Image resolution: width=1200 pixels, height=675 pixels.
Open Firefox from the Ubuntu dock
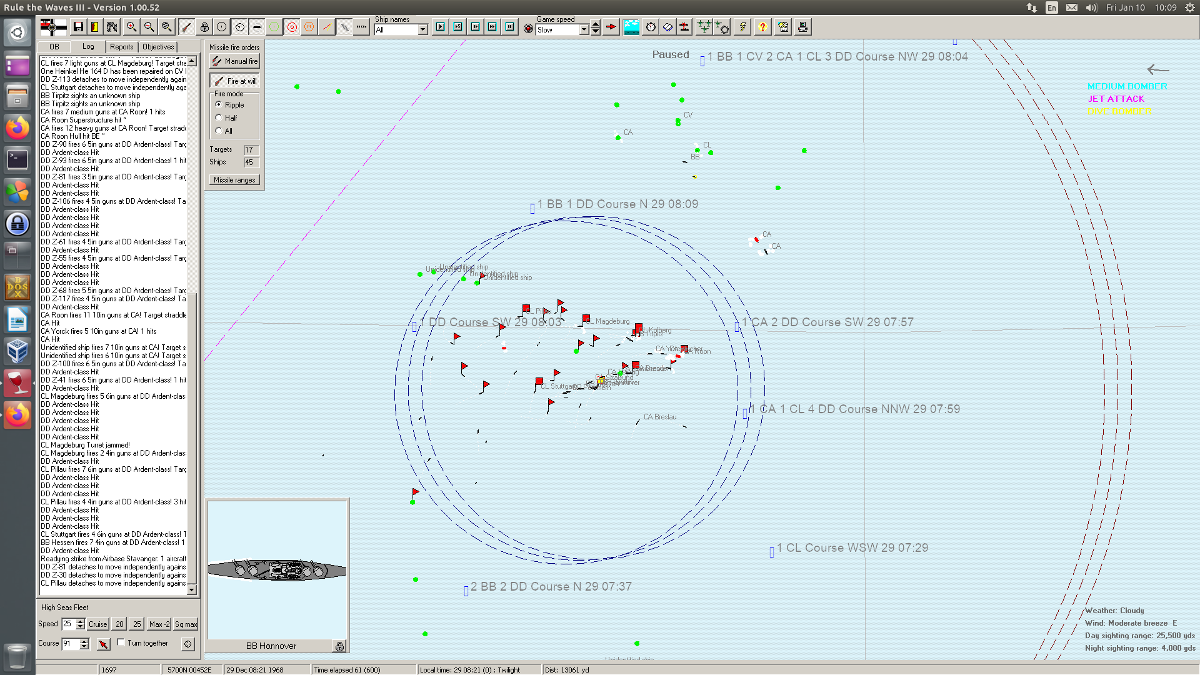[17, 128]
